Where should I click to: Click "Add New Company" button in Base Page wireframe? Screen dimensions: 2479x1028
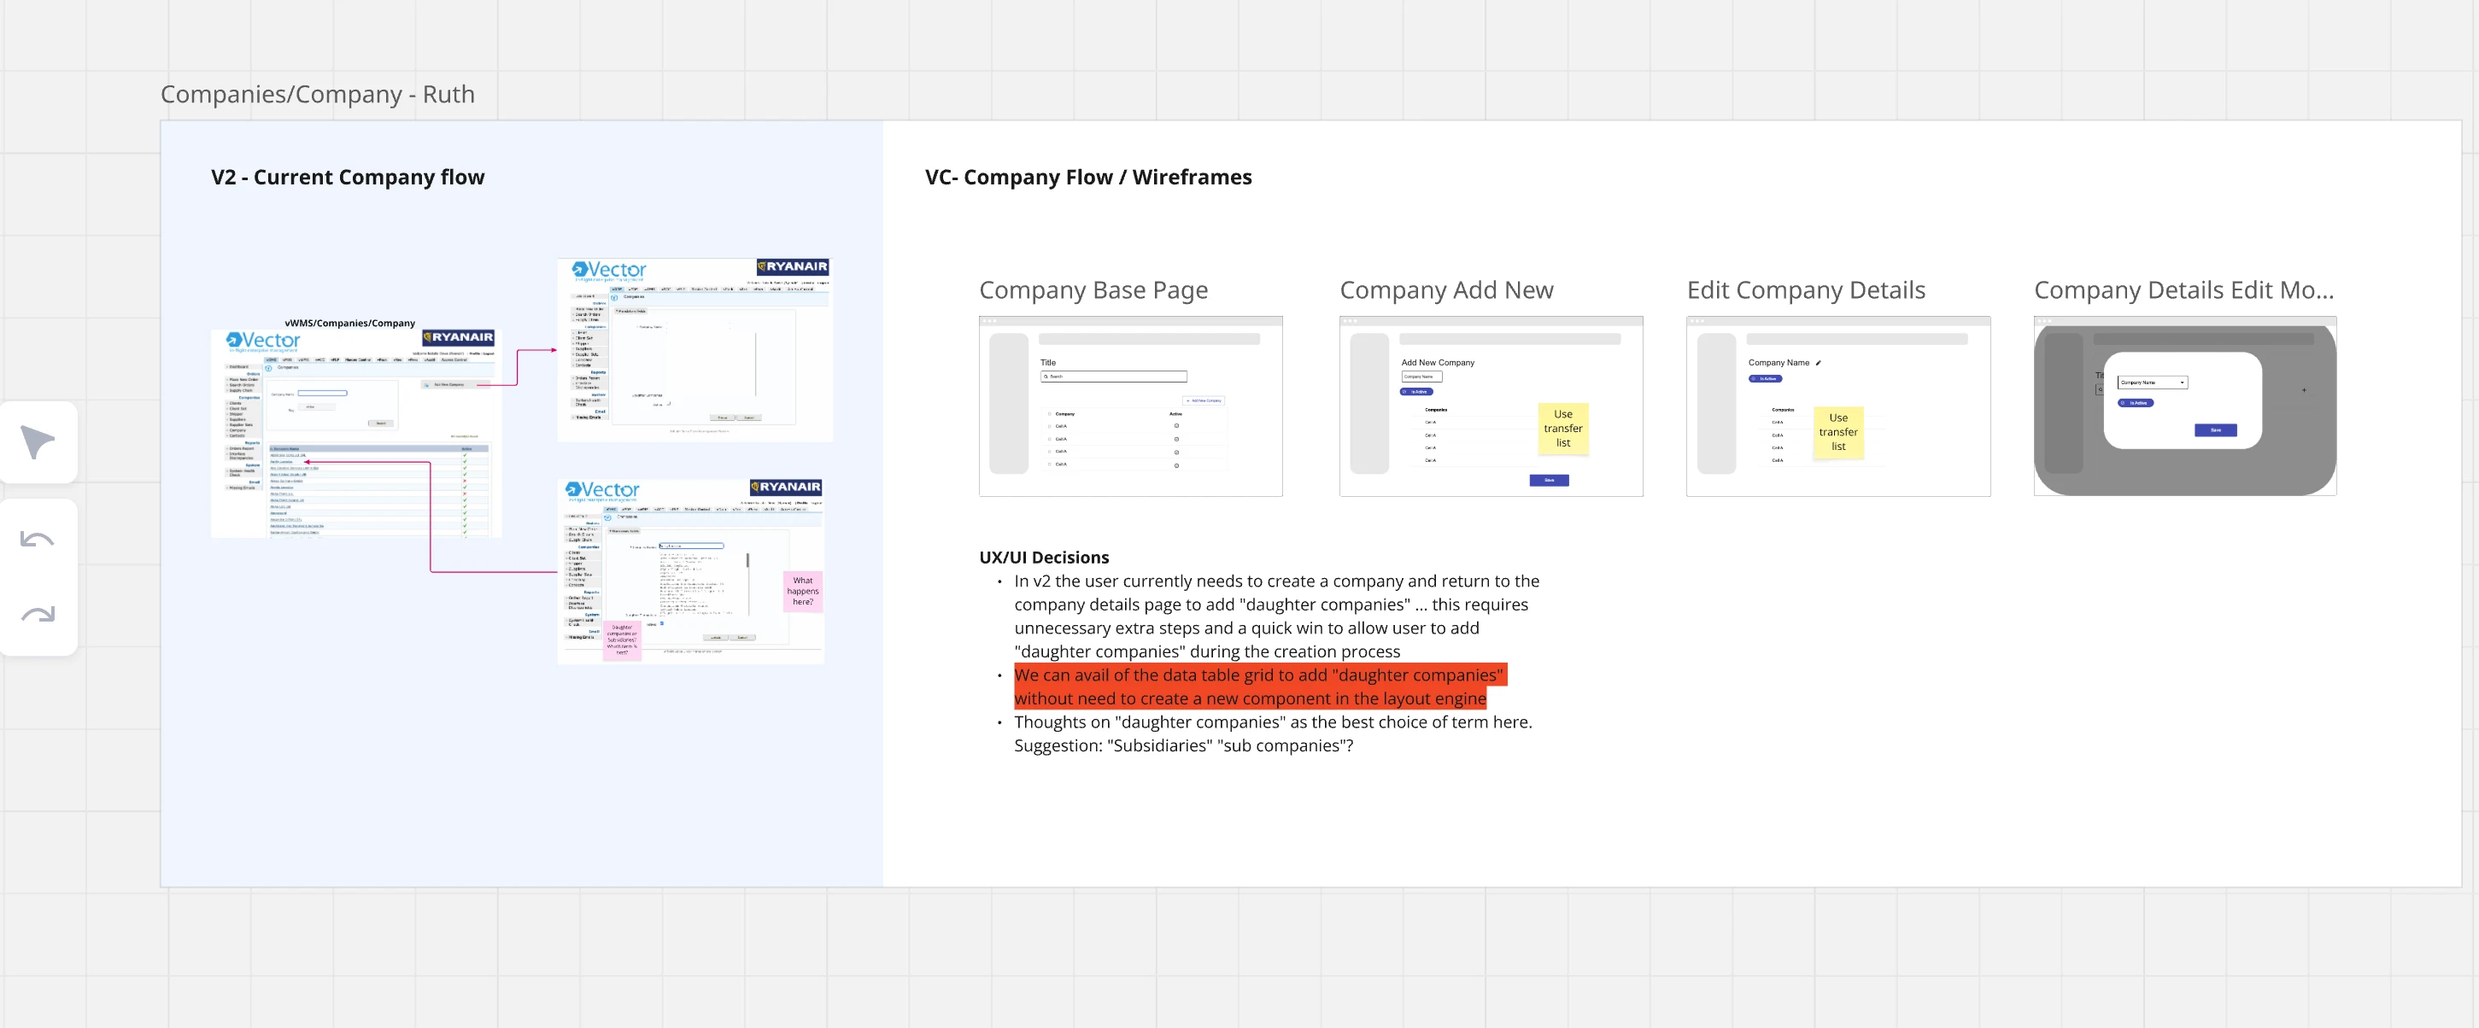[x=1204, y=401]
